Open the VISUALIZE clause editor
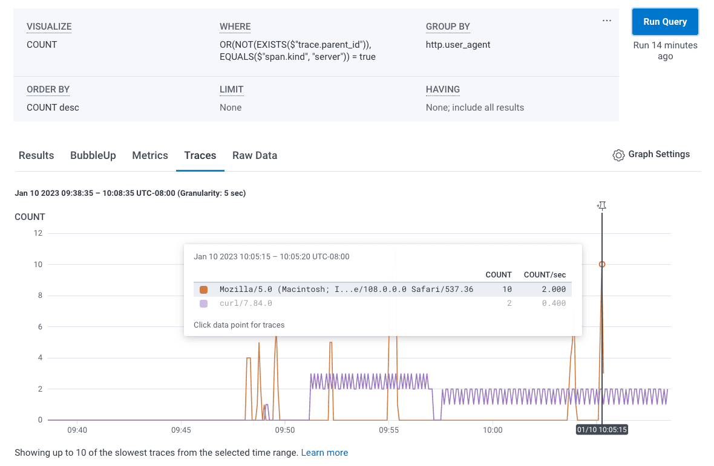 pos(48,27)
